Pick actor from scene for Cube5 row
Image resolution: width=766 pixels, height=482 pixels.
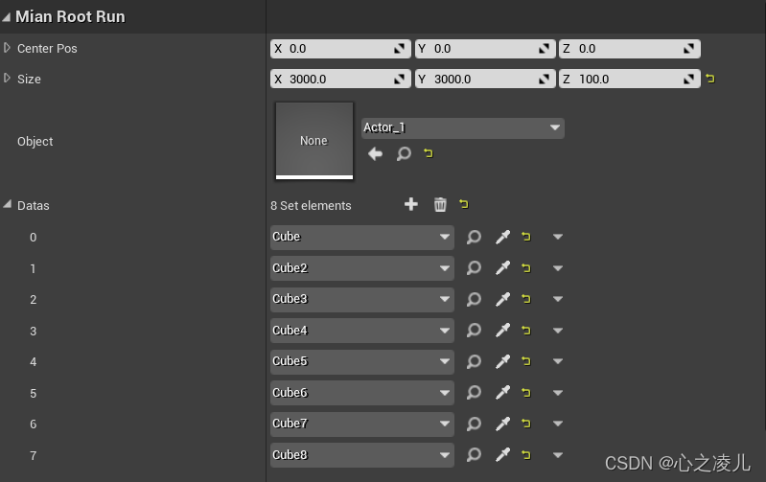pos(502,361)
